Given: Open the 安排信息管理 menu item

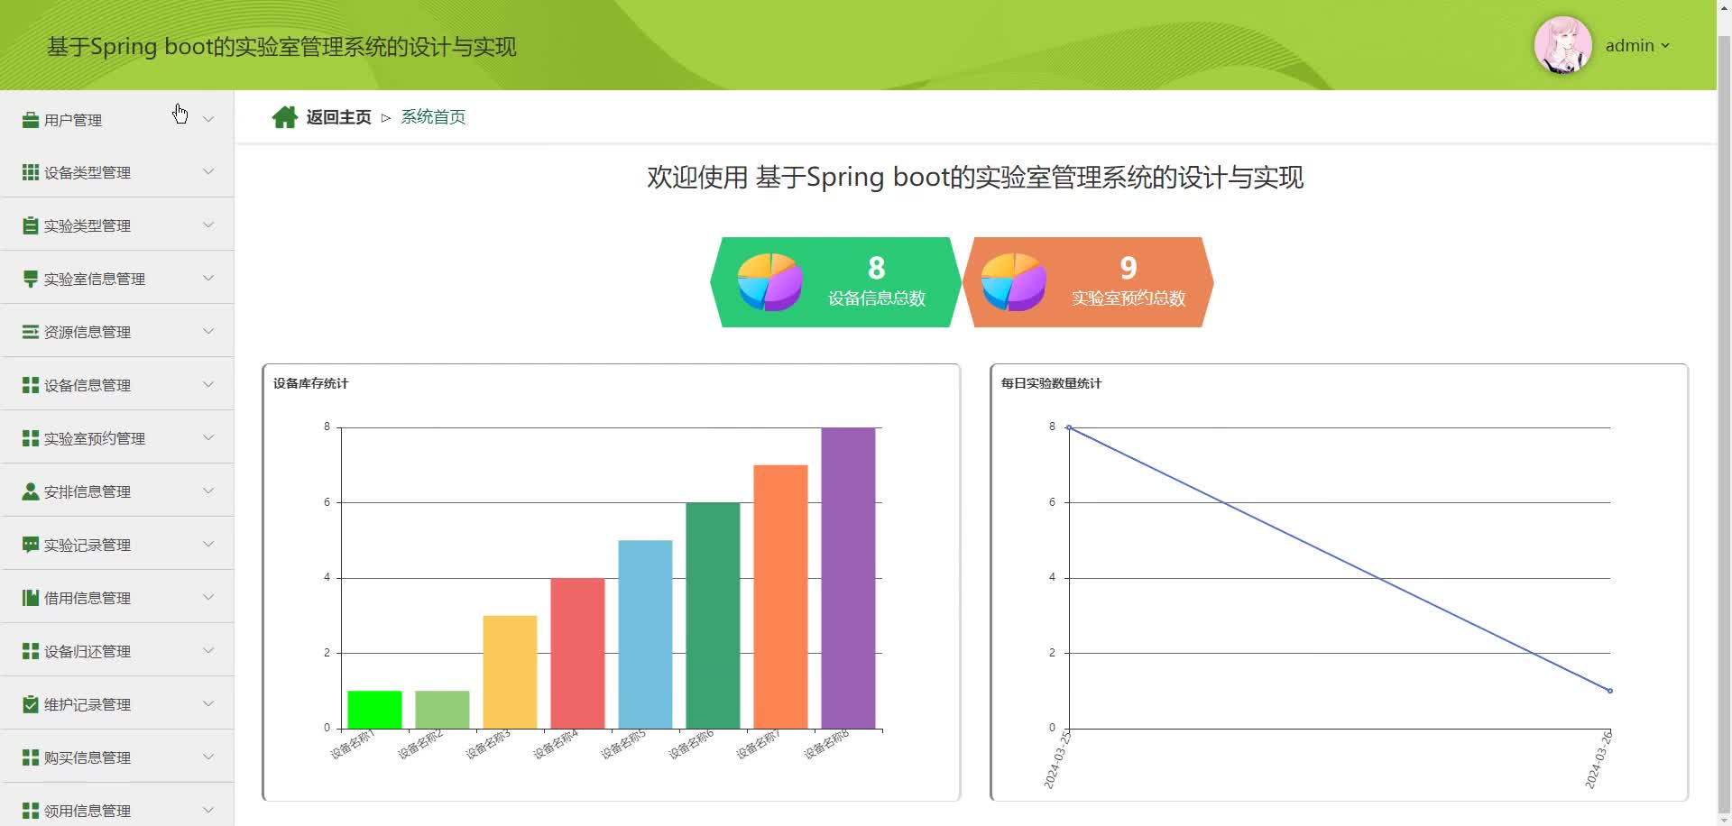Looking at the screenshot, I should point(117,491).
